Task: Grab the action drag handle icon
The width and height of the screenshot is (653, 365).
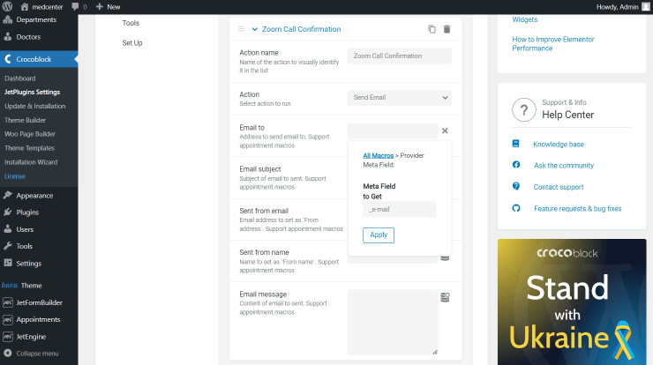Action: tap(241, 29)
